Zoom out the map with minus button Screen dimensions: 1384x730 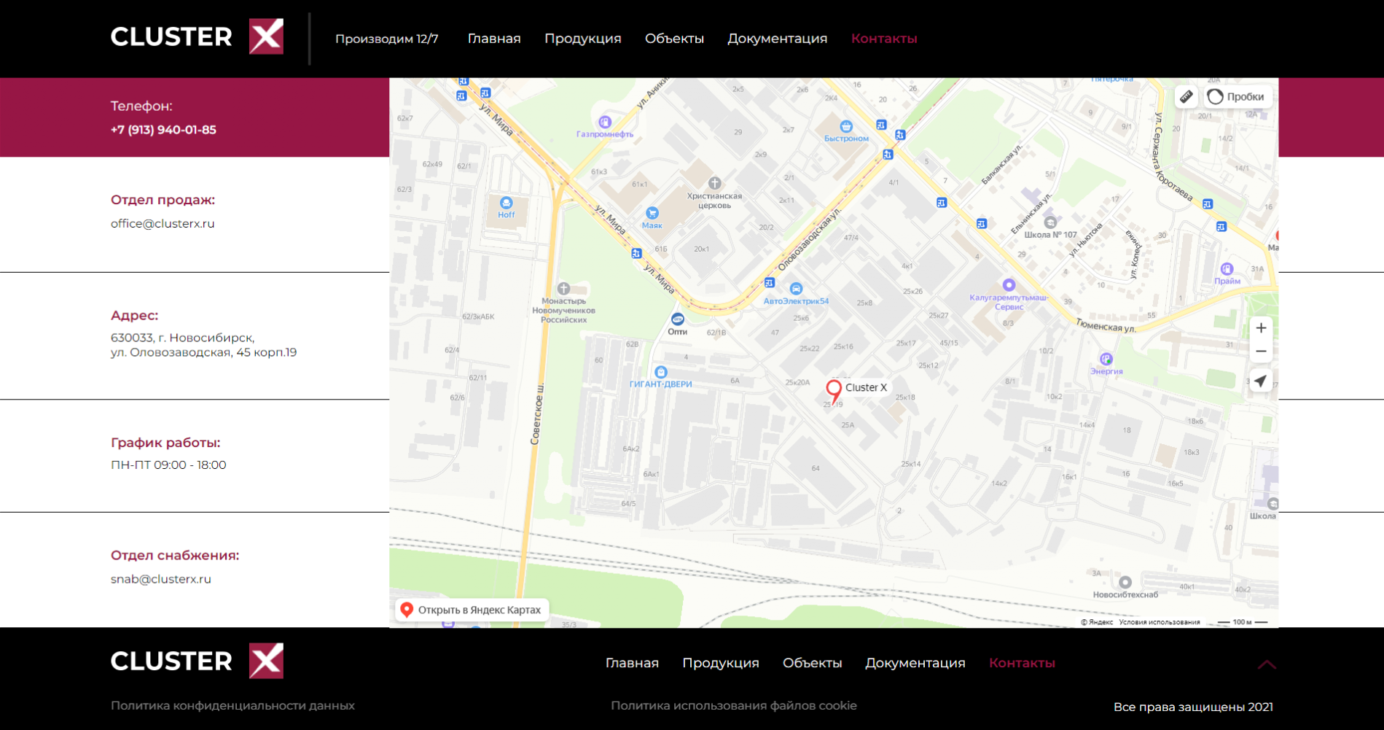click(1261, 352)
